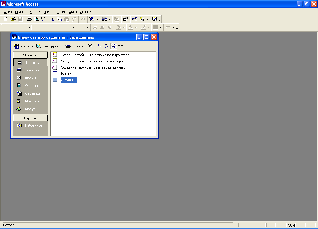This screenshot has width=318, height=229.
Task: Expand the Office Links dropdown arrow
Action: coord(97,20)
